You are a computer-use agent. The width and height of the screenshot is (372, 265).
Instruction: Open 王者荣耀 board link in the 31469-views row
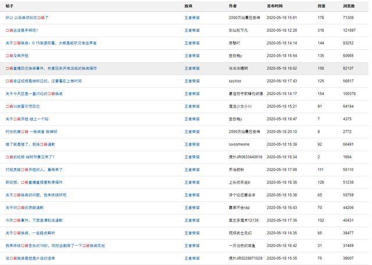[x=192, y=246]
